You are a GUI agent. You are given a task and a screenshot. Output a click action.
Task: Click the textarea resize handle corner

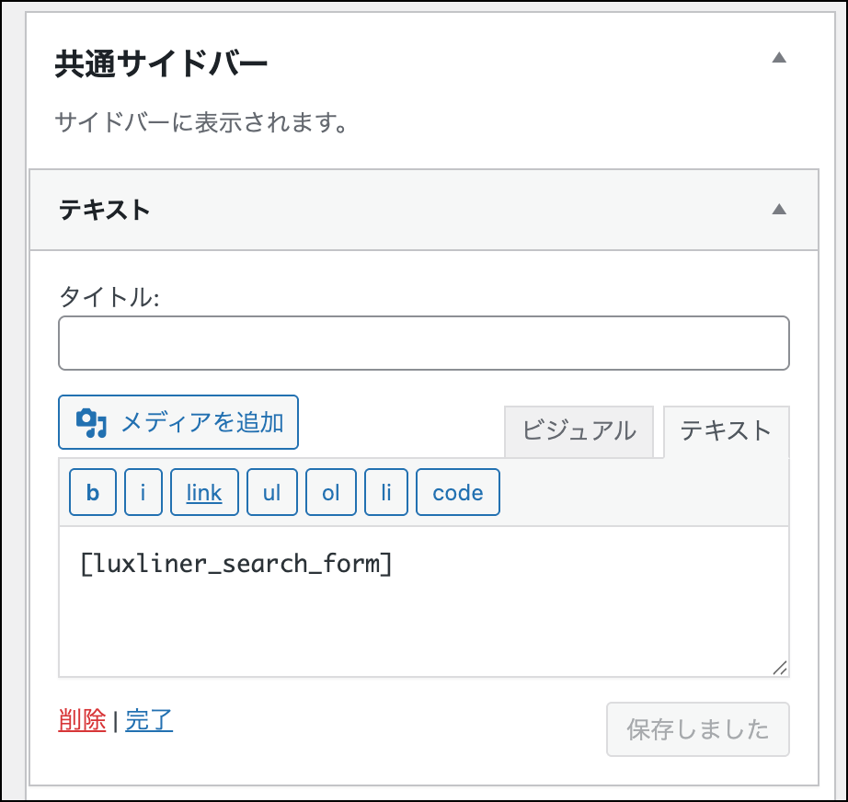pos(779,669)
